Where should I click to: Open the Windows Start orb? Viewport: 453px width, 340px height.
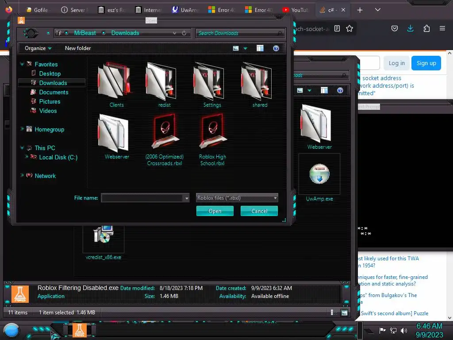tap(12, 330)
